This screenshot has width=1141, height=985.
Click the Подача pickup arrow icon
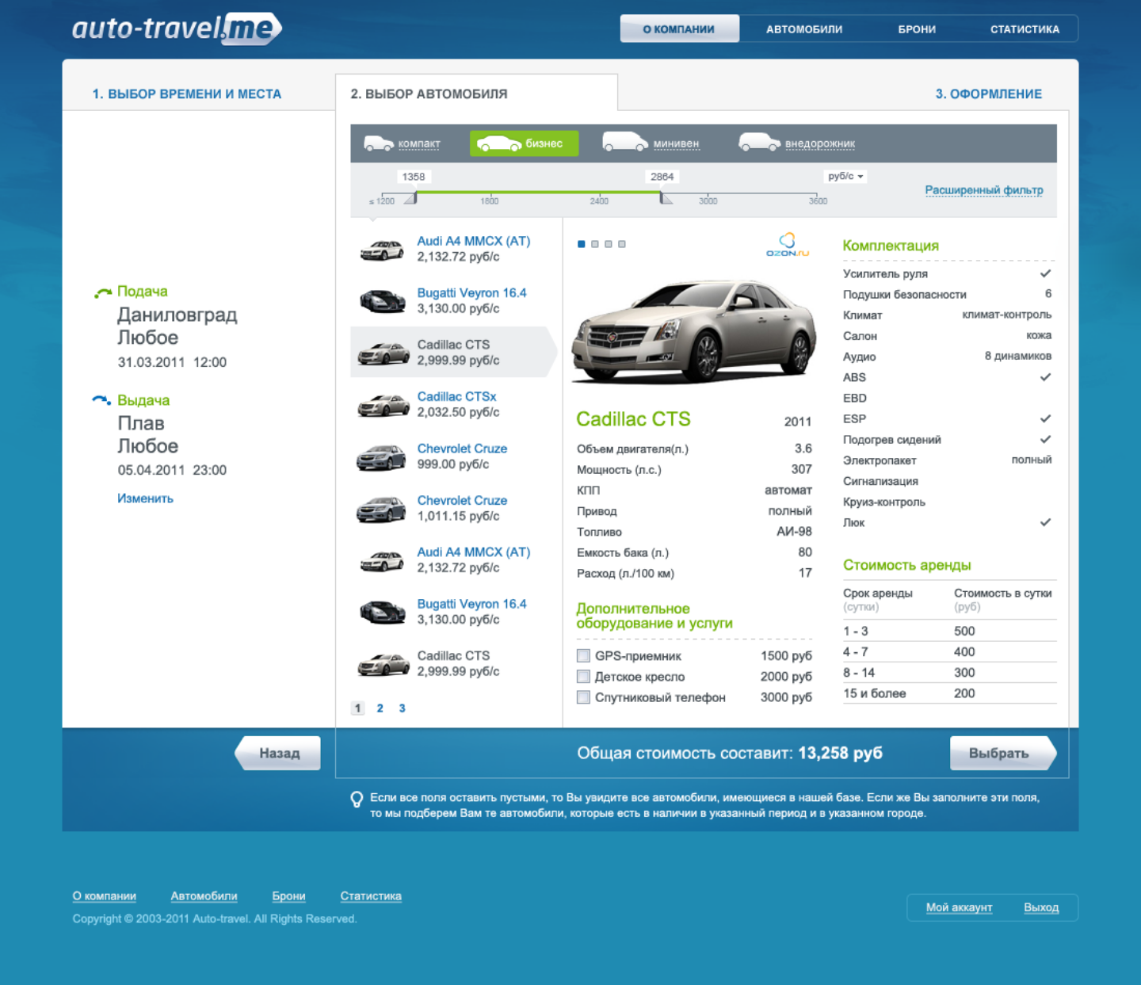[x=101, y=292]
